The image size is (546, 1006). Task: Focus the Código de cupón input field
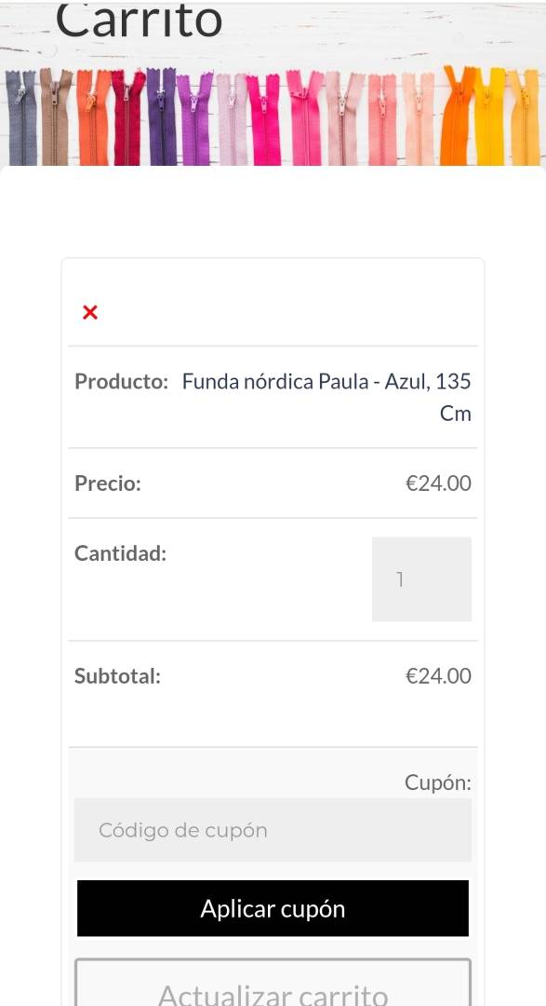click(x=273, y=830)
